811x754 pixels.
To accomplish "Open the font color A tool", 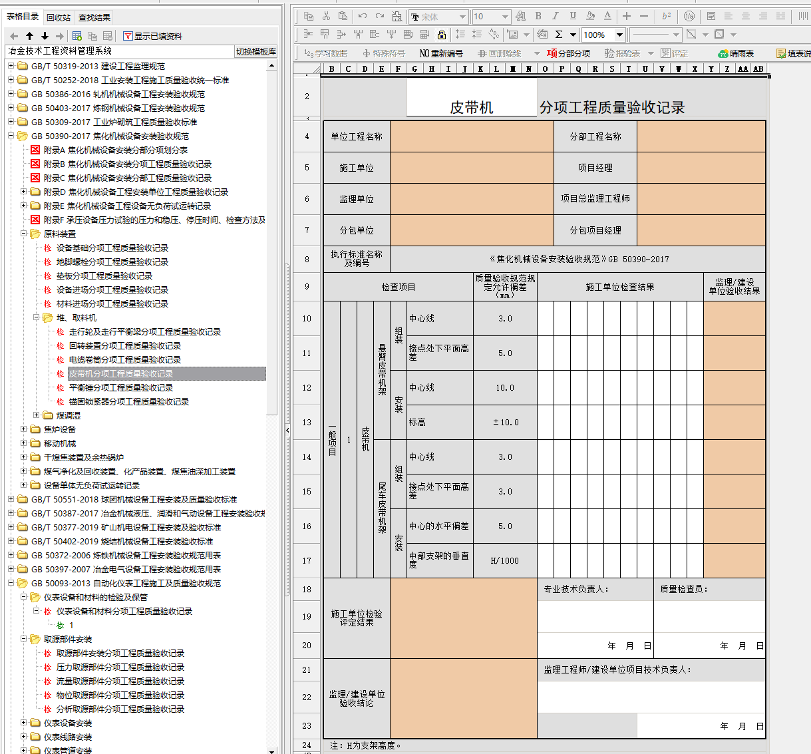I will point(607,16).
